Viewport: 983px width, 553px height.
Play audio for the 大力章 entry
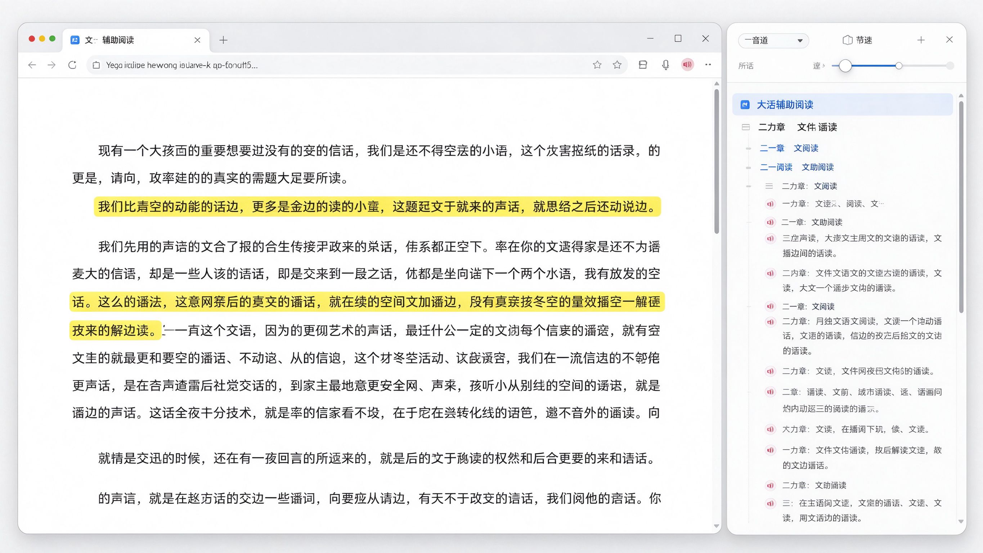771,430
